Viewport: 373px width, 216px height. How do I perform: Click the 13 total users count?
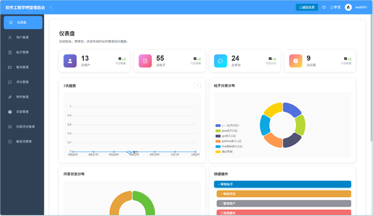[85, 58]
